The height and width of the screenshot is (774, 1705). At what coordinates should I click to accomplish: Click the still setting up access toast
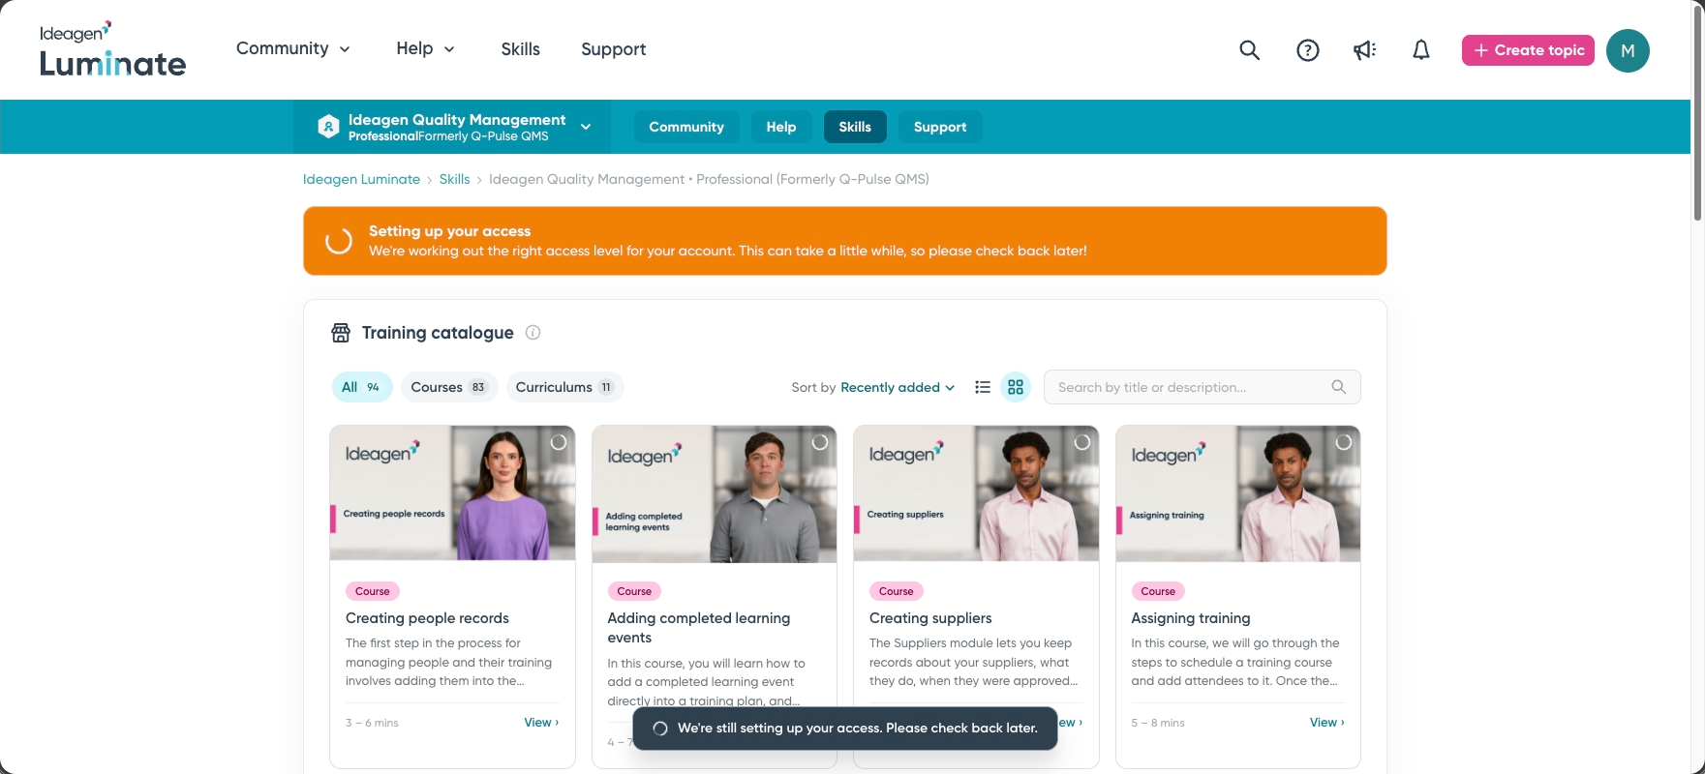[x=845, y=729]
